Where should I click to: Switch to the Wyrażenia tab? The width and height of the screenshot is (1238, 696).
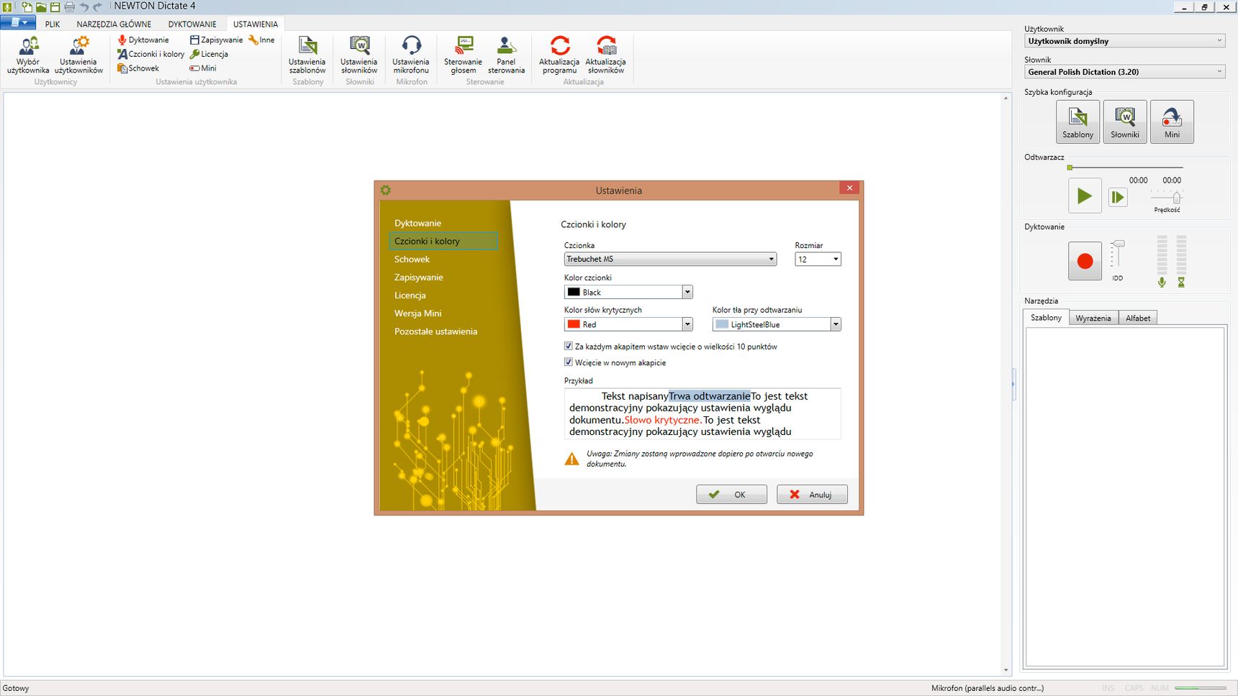coord(1093,318)
